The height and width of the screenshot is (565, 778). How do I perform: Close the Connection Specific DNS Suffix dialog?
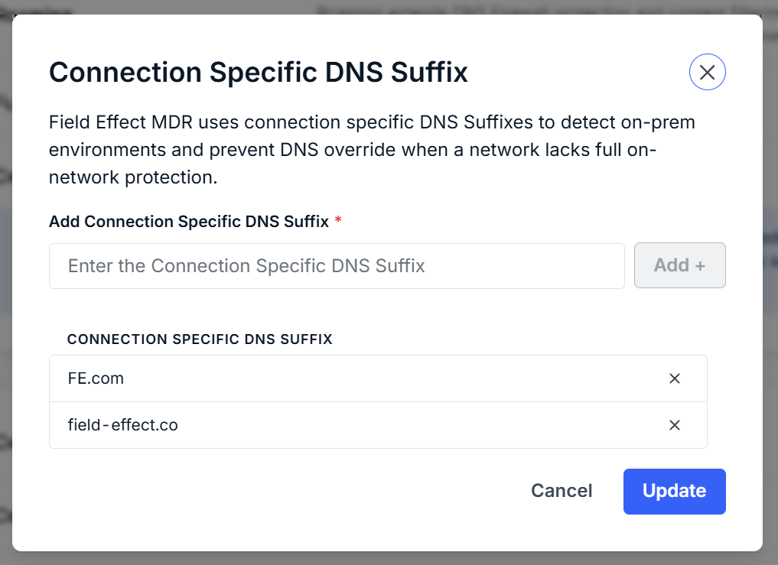click(707, 73)
